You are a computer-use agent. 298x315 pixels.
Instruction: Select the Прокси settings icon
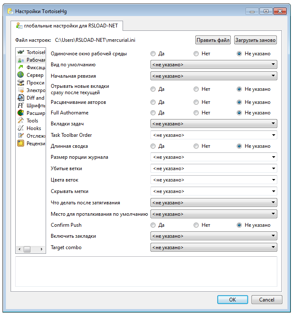tap(21, 83)
